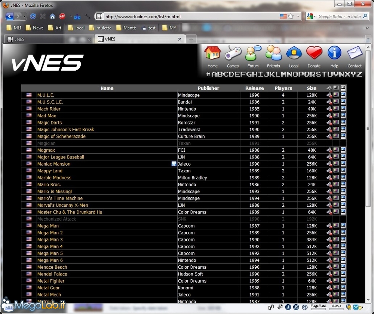Open Help via the blue info icon

[x=334, y=53]
